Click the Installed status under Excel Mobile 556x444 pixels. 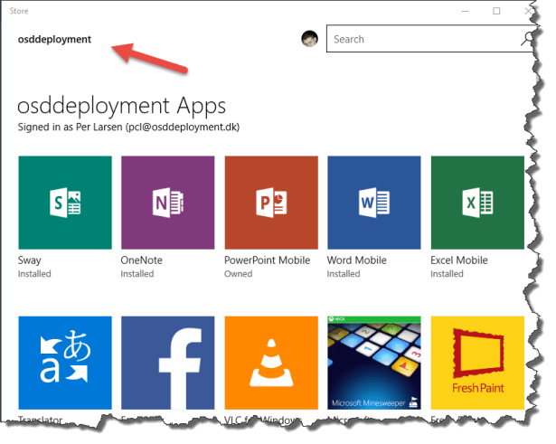pyautogui.click(x=448, y=274)
